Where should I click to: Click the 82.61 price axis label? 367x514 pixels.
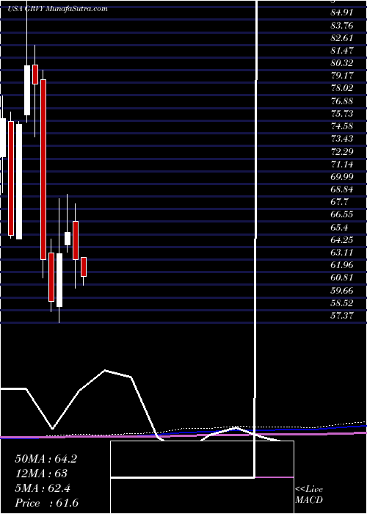[341, 38]
